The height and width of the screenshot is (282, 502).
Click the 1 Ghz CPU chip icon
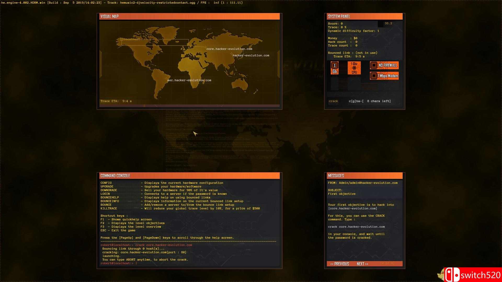pos(354,68)
